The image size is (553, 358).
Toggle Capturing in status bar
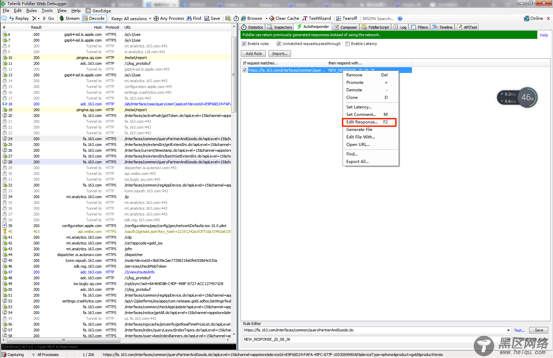(13, 355)
